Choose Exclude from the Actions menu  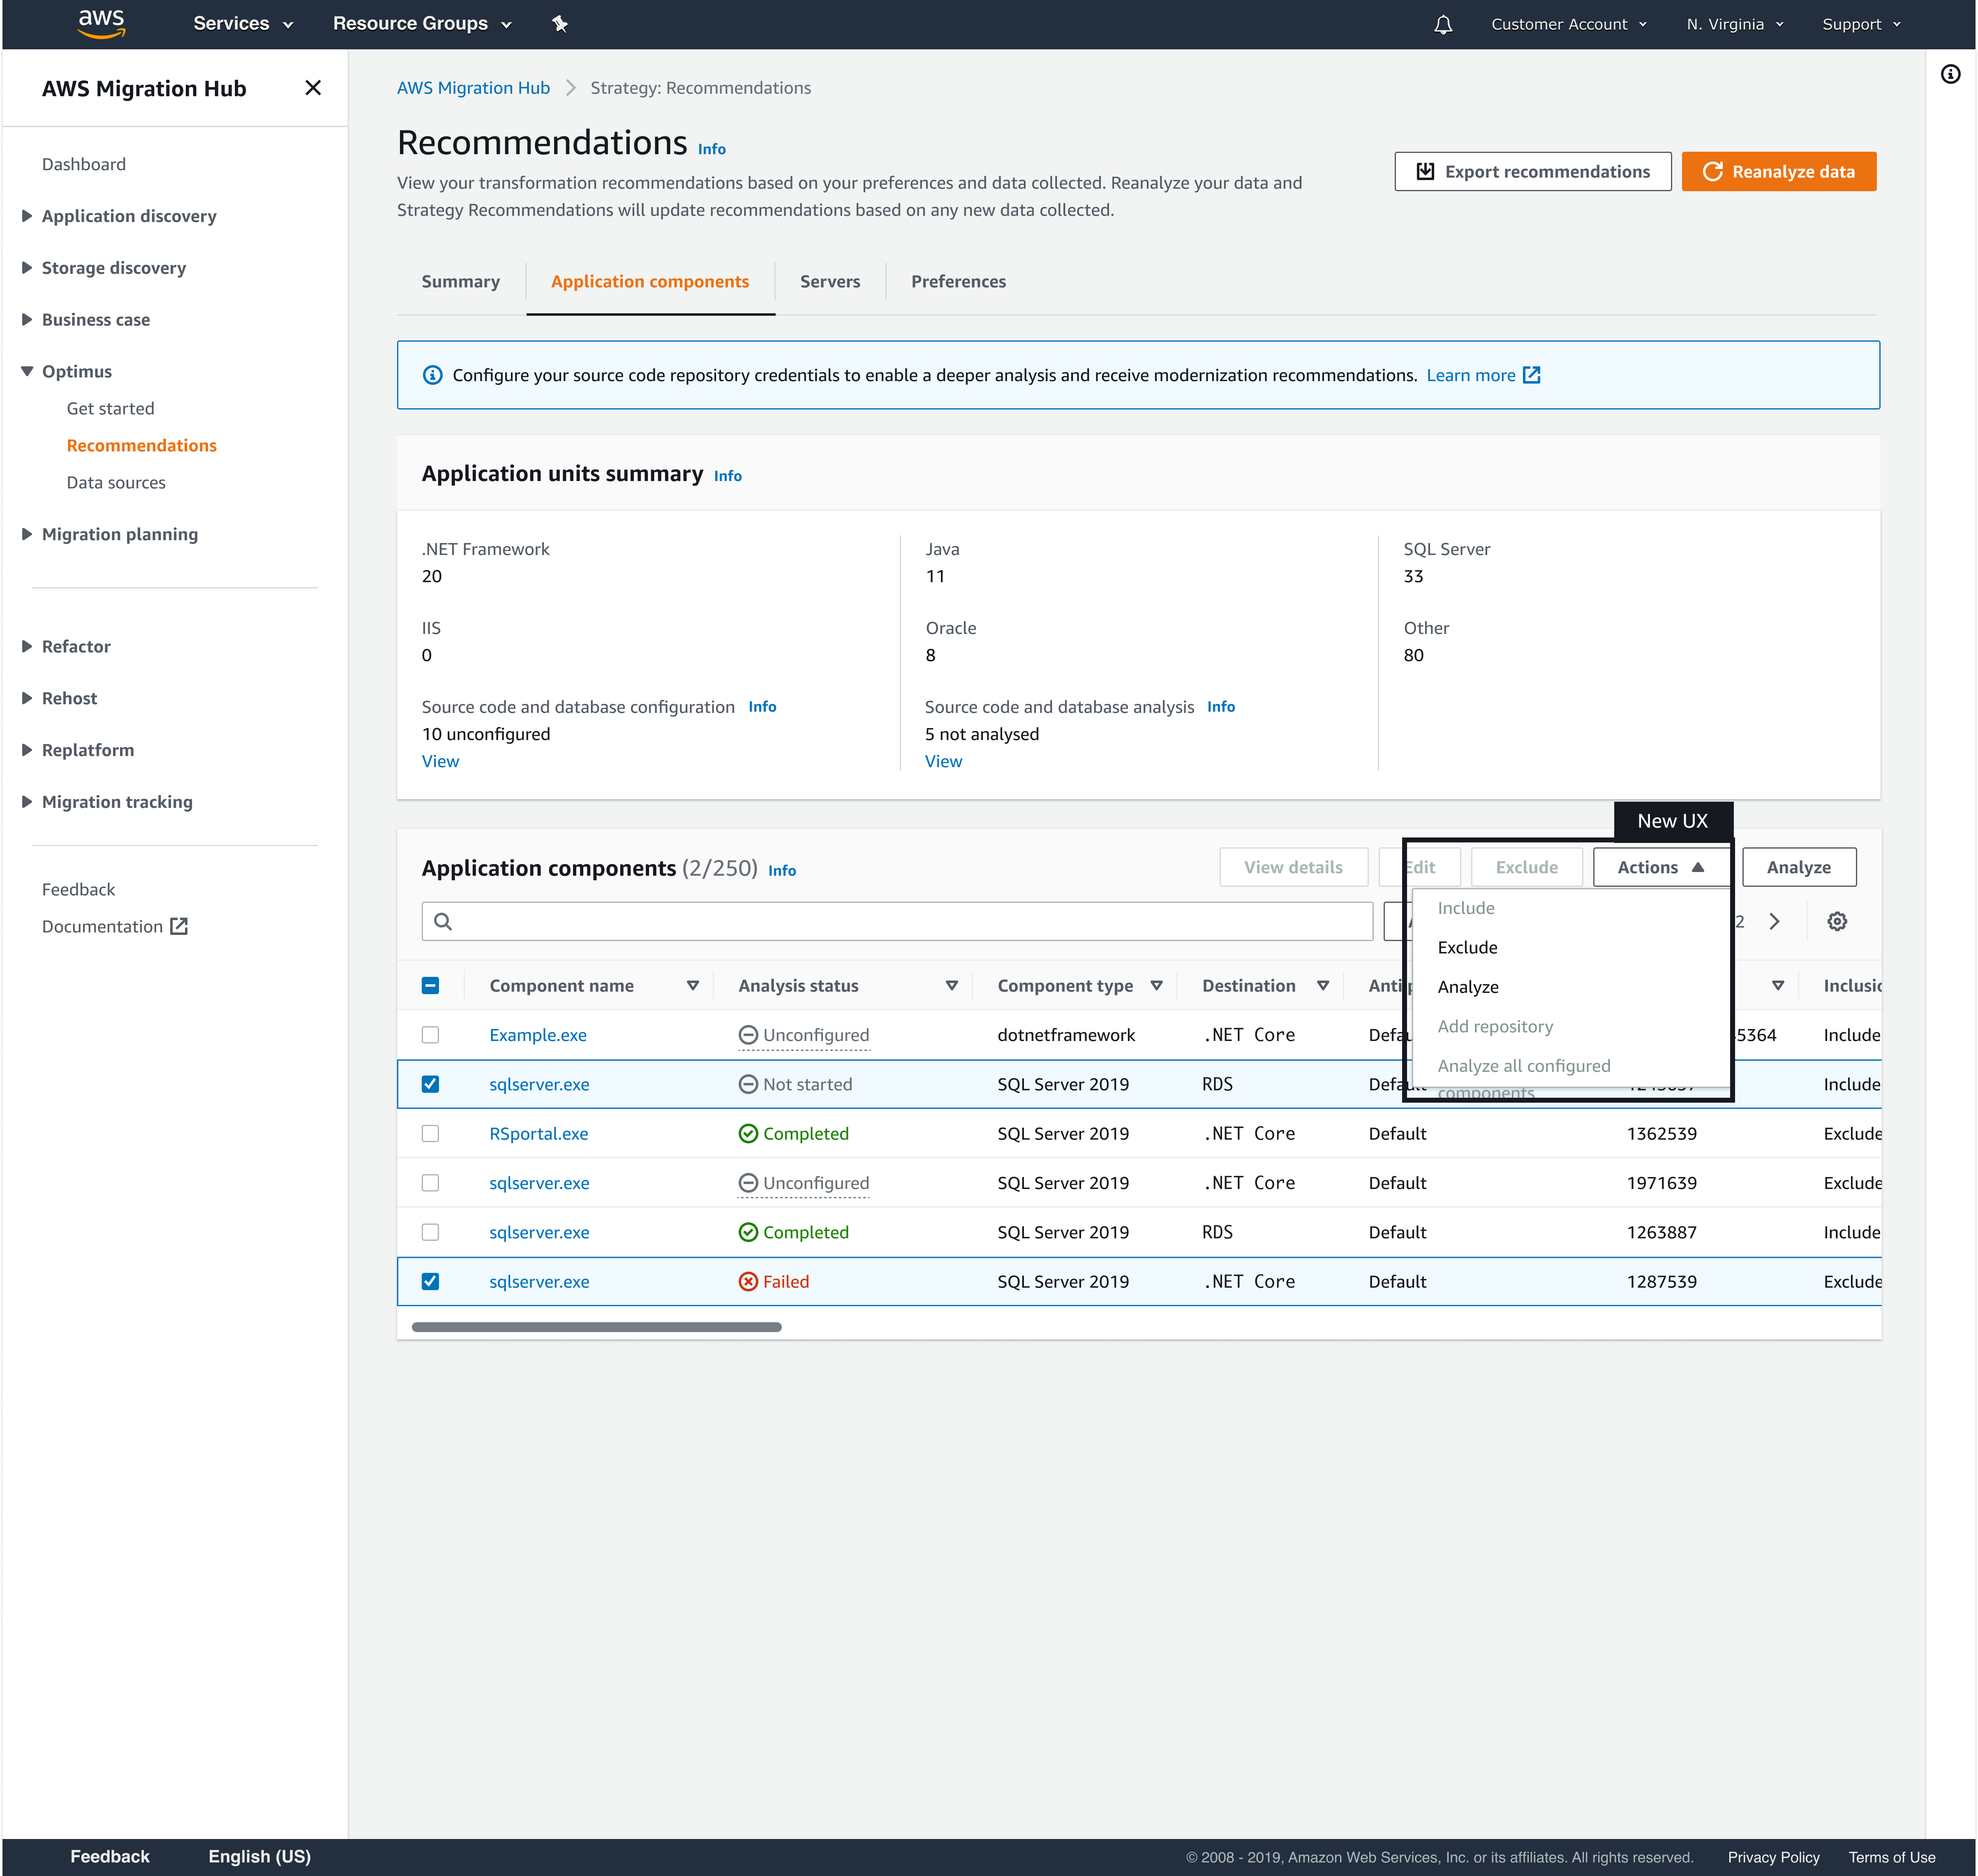[x=1467, y=947]
